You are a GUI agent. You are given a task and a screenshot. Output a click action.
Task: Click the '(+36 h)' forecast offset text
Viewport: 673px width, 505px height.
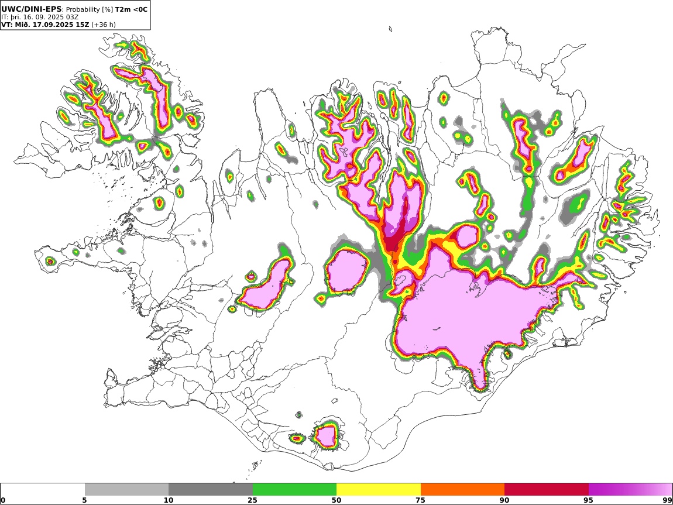[x=104, y=25]
